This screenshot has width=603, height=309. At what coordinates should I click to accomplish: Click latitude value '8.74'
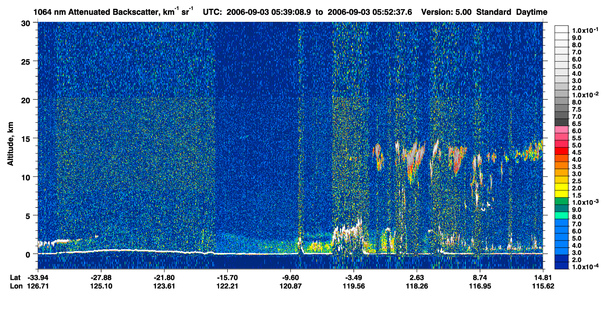pyautogui.click(x=480, y=277)
